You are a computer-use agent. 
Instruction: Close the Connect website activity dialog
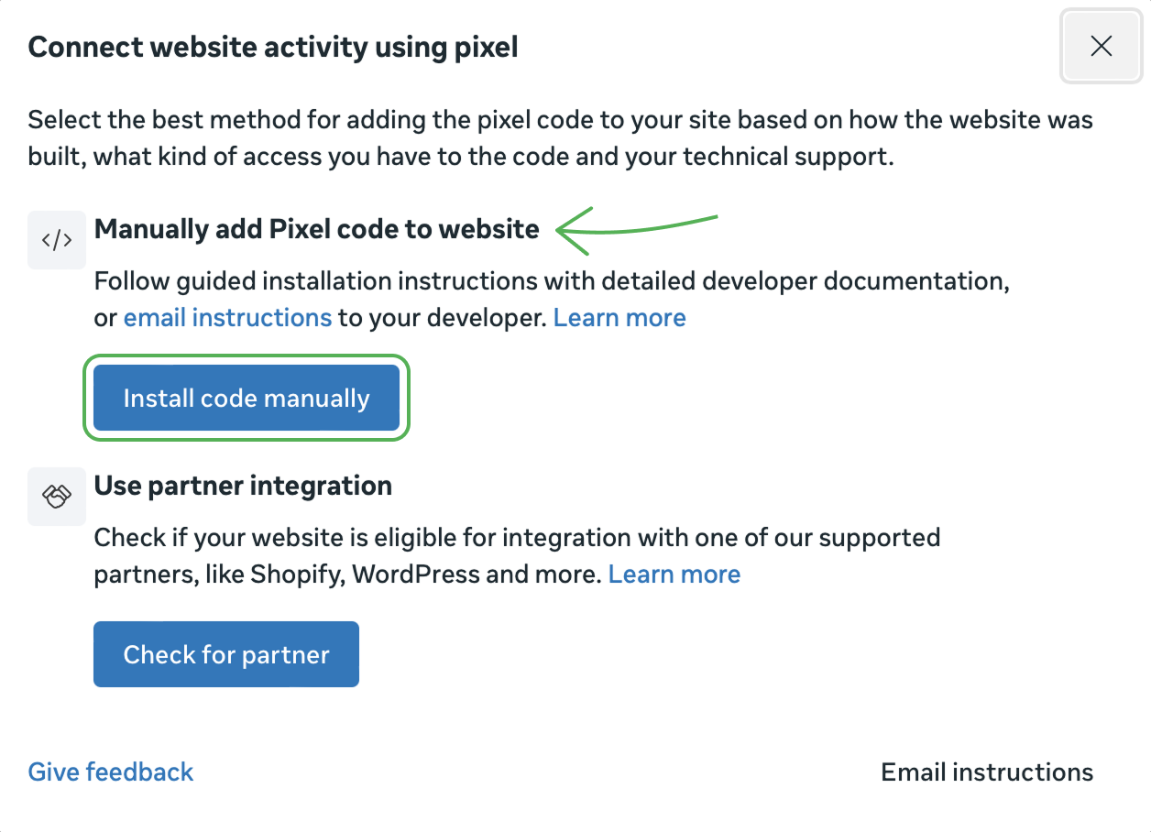(x=1101, y=47)
